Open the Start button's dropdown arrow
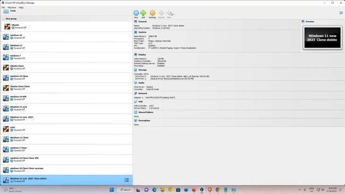 pos(174,14)
